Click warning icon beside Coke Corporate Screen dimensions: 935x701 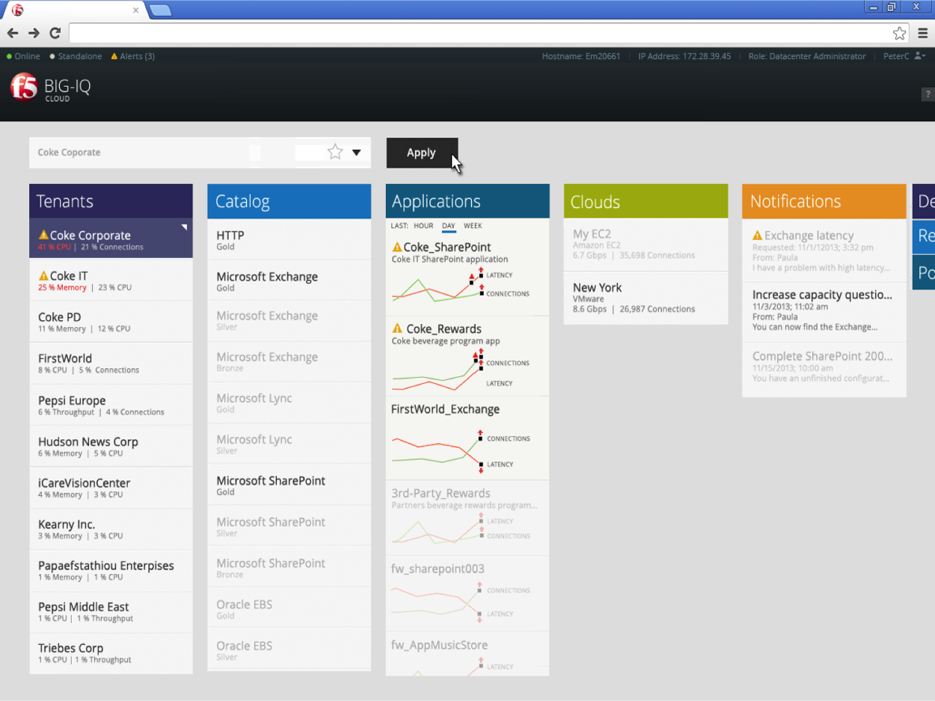(x=43, y=235)
